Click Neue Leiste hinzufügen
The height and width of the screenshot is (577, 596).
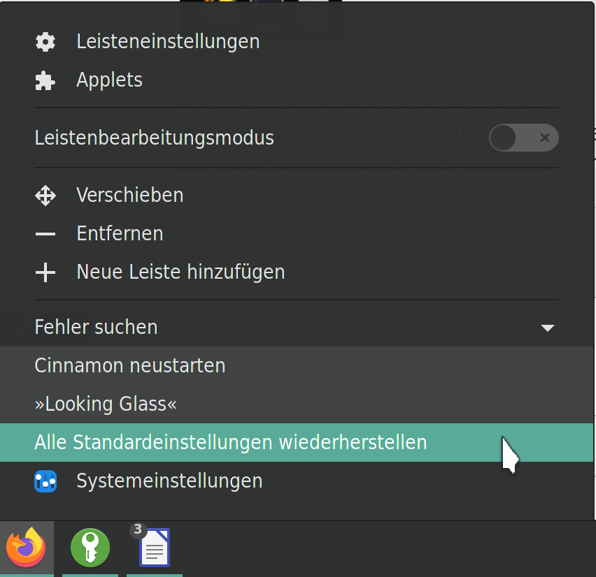[x=180, y=272]
